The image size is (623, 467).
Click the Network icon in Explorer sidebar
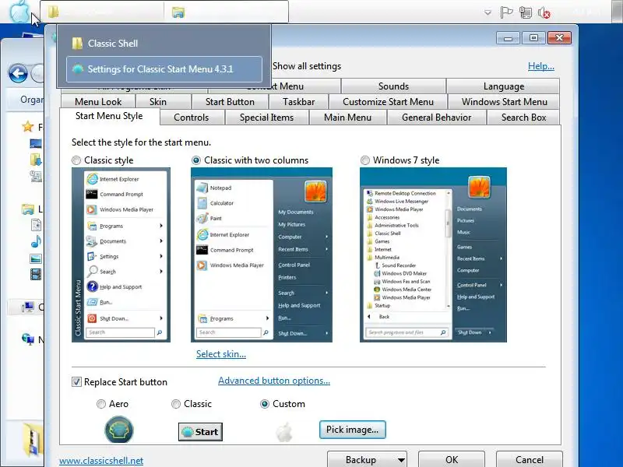(x=28, y=339)
